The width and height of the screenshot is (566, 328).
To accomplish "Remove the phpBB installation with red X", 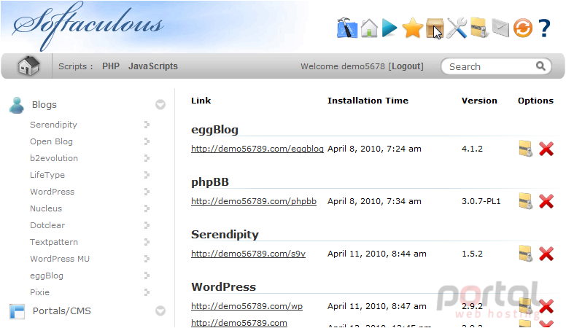I will click(546, 201).
